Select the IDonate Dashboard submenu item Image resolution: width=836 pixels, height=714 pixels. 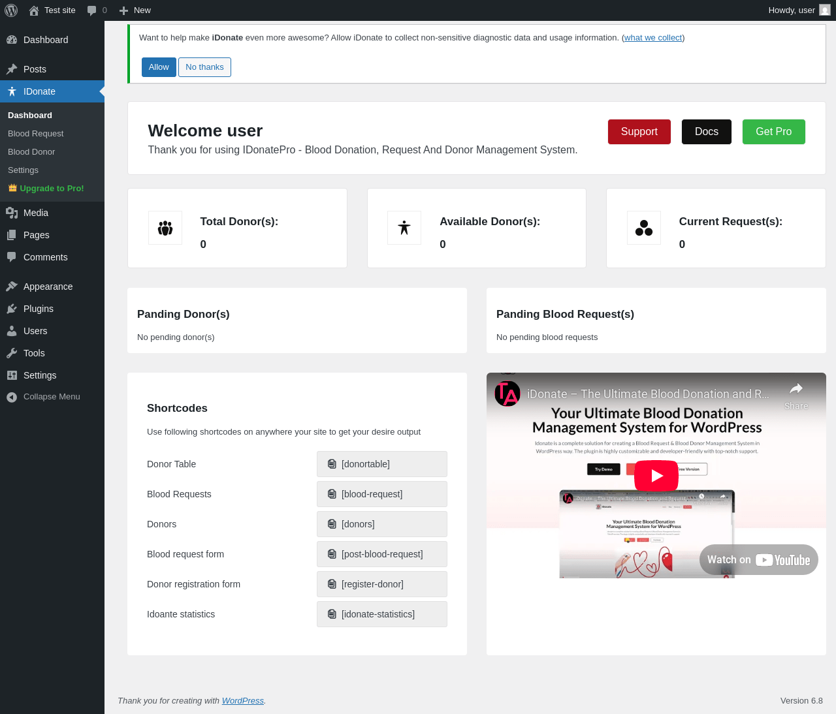pos(30,116)
